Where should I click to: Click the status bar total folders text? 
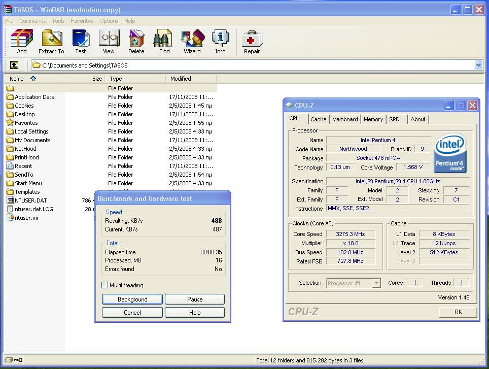[x=309, y=360]
